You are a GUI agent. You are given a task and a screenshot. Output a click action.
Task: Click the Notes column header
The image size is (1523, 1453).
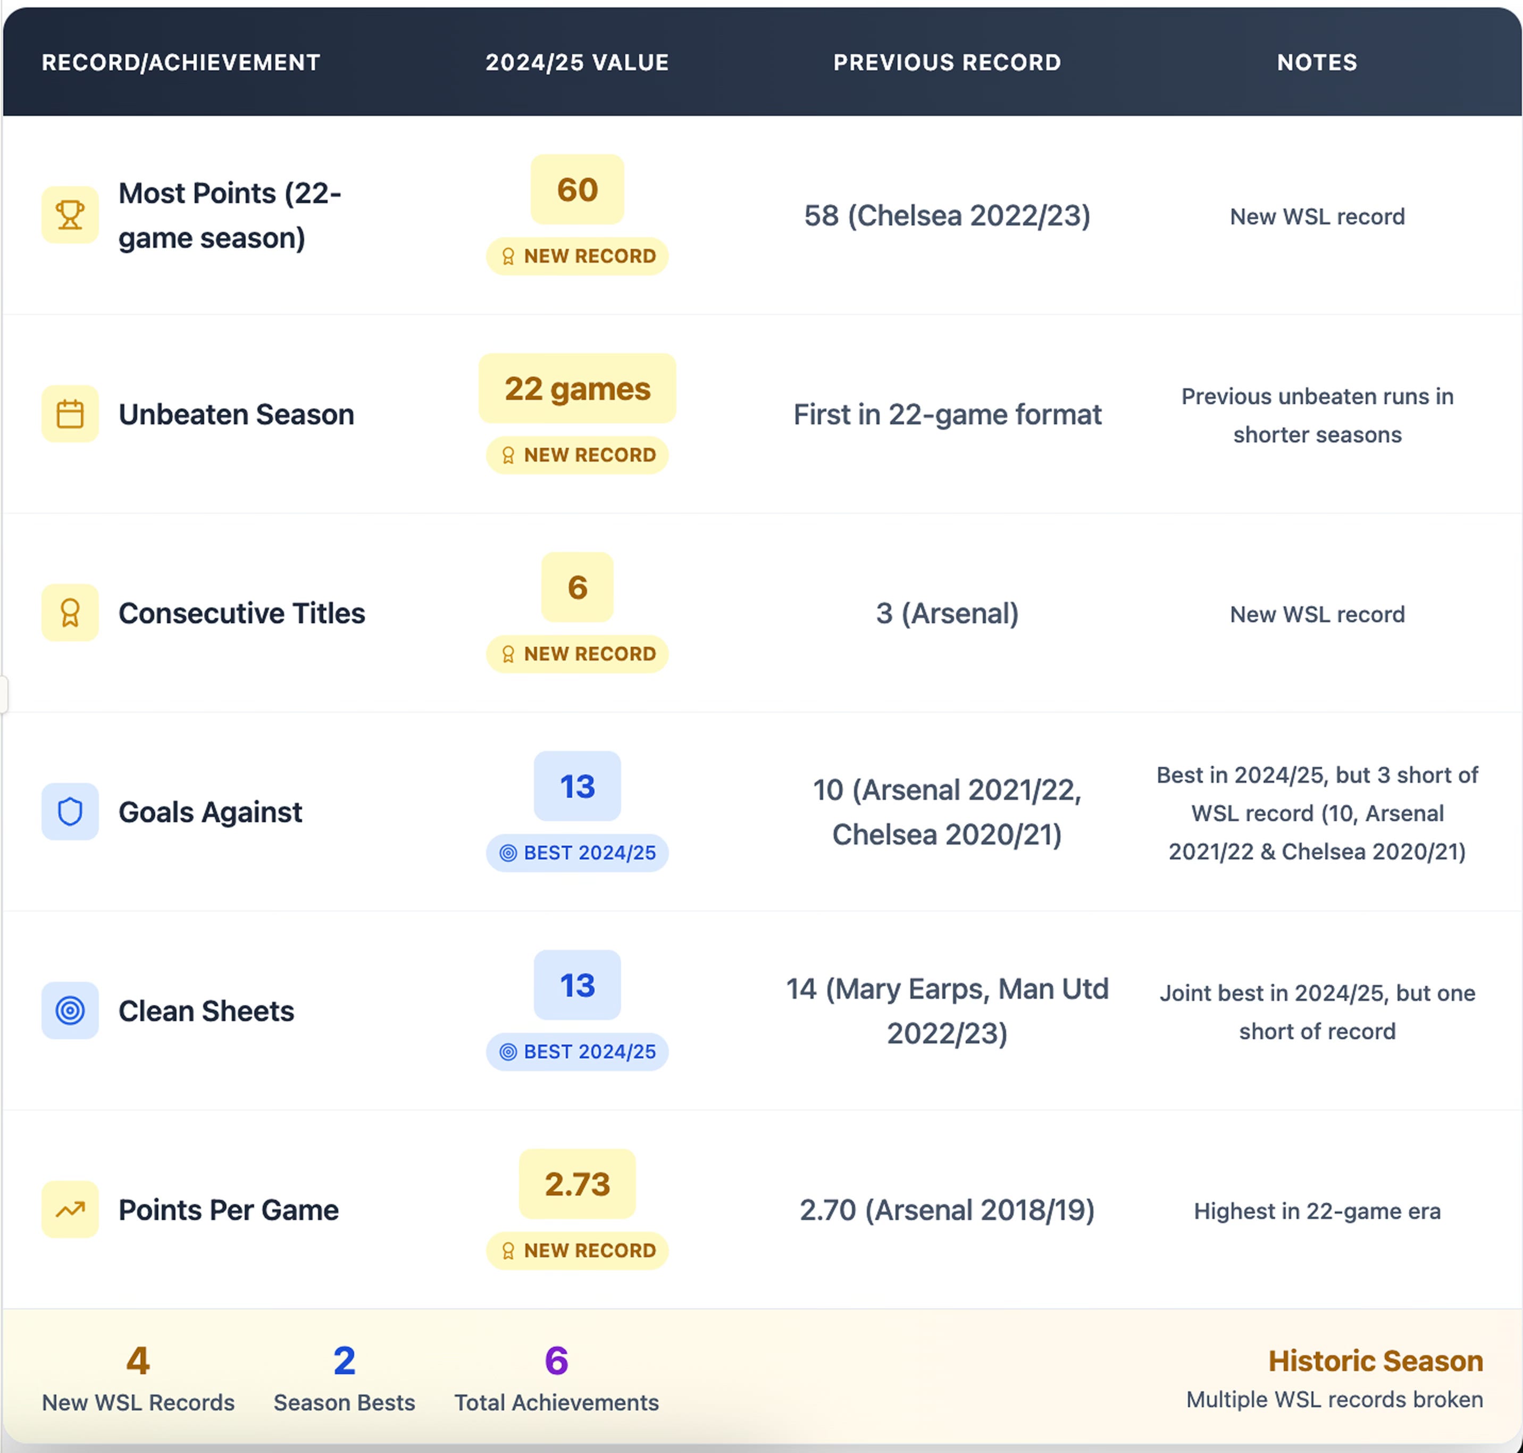(1316, 63)
